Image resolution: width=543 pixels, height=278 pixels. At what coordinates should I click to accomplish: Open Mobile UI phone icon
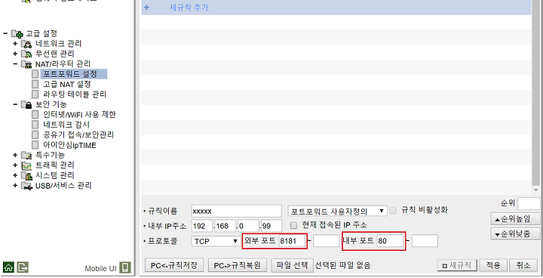point(125,267)
